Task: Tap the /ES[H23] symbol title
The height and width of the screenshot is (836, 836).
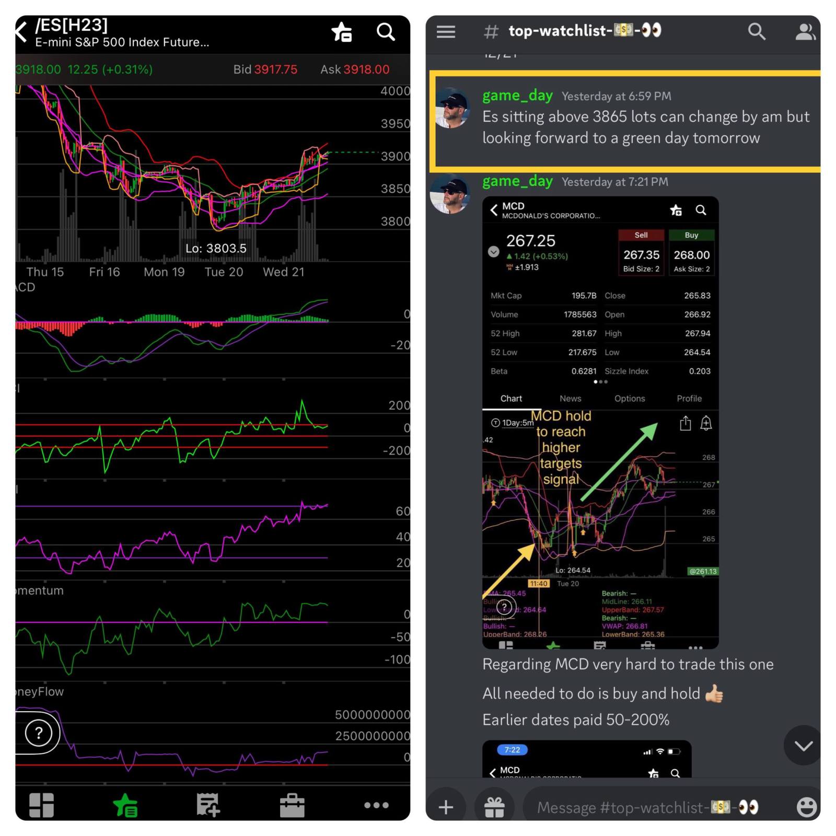Action: tap(71, 25)
